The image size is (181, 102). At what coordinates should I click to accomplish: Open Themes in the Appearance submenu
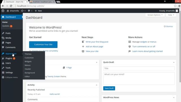[28, 54]
